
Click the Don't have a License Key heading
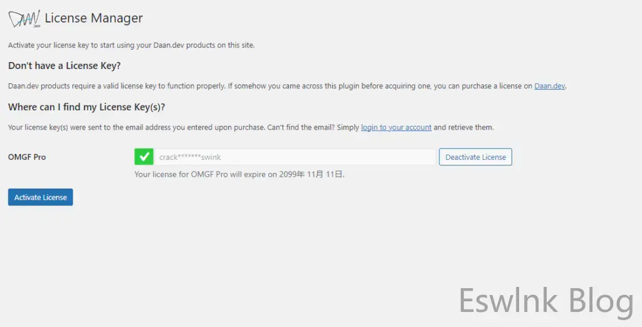(x=64, y=66)
